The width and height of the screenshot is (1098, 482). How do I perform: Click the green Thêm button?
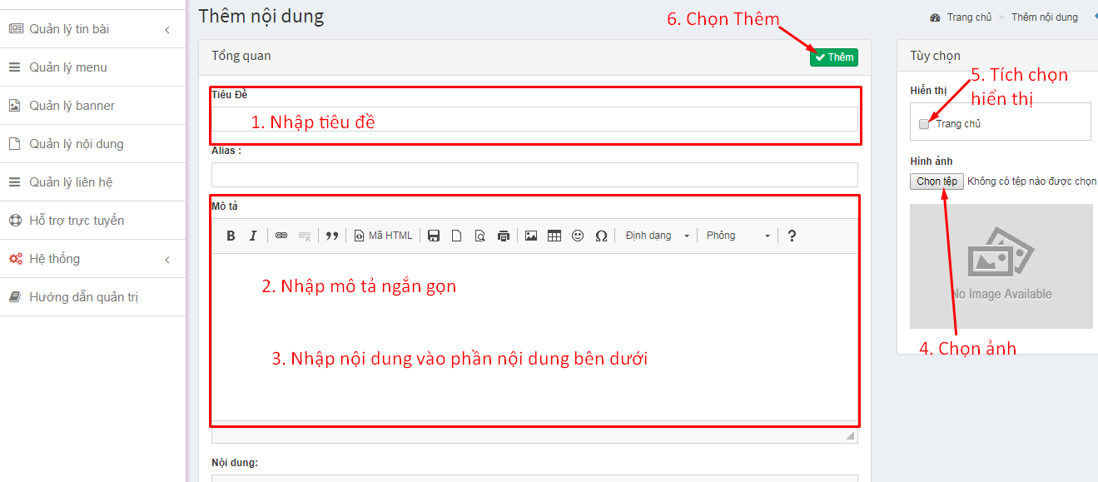pos(834,57)
